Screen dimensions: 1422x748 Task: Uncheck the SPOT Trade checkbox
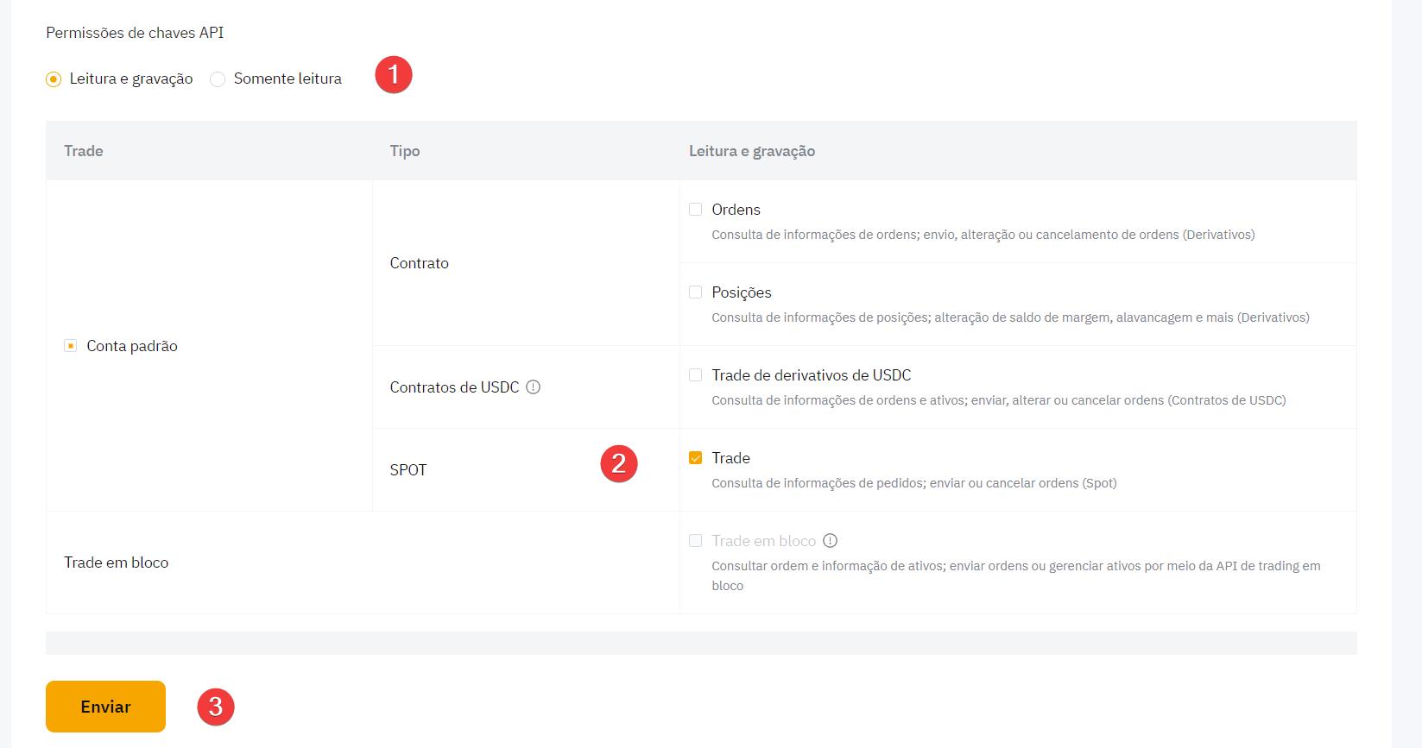(695, 458)
